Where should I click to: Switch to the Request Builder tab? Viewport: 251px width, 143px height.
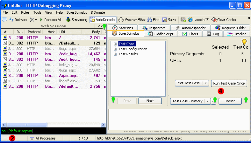pyautogui.click(x=230, y=28)
